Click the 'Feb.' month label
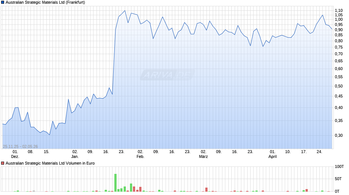The height and width of the screenshot is (195, 349). click(140, 156)
